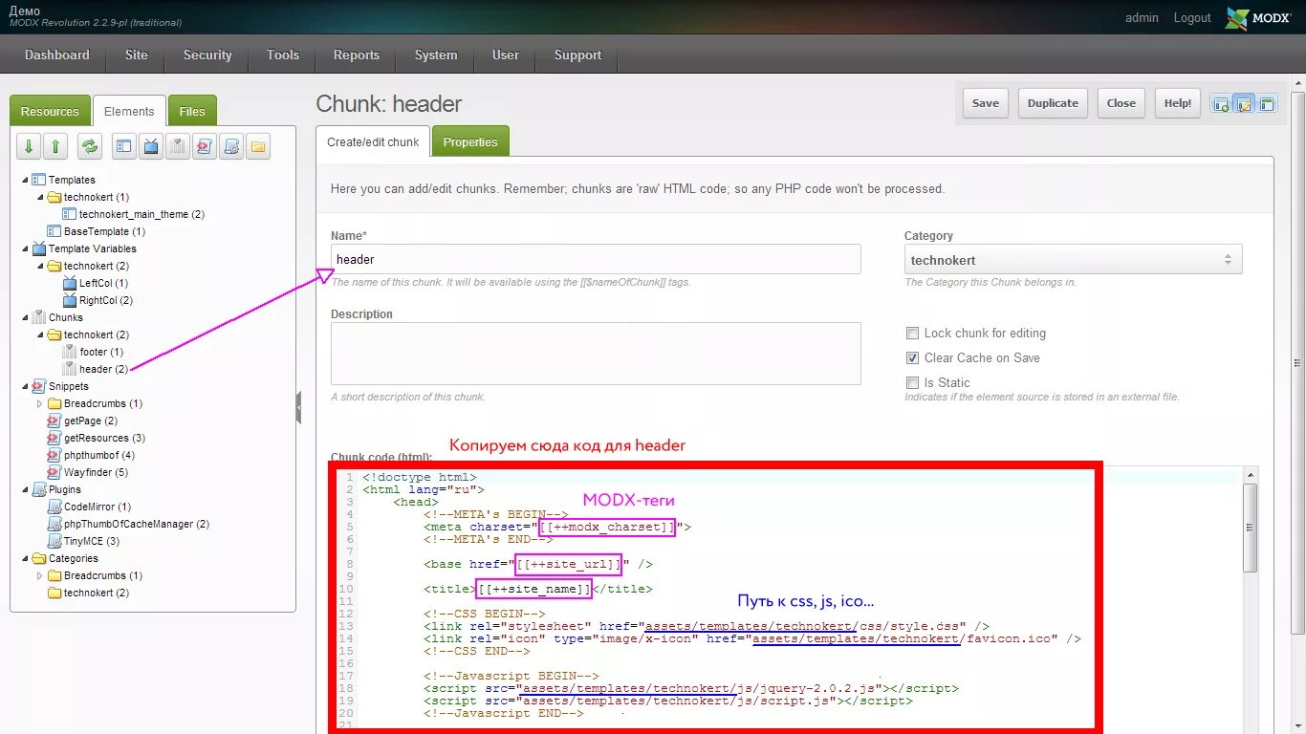Click the Close chunk button

[x=1121, y=103]
